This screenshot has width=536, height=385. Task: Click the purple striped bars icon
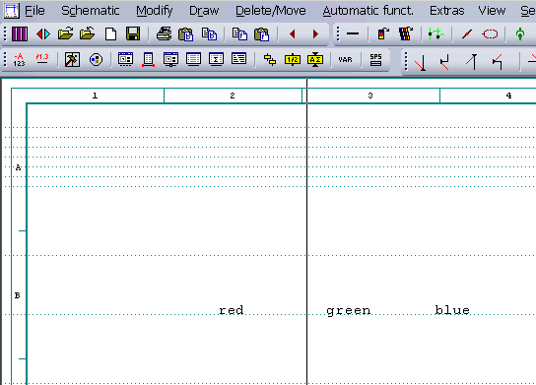[x=20, y=34]
